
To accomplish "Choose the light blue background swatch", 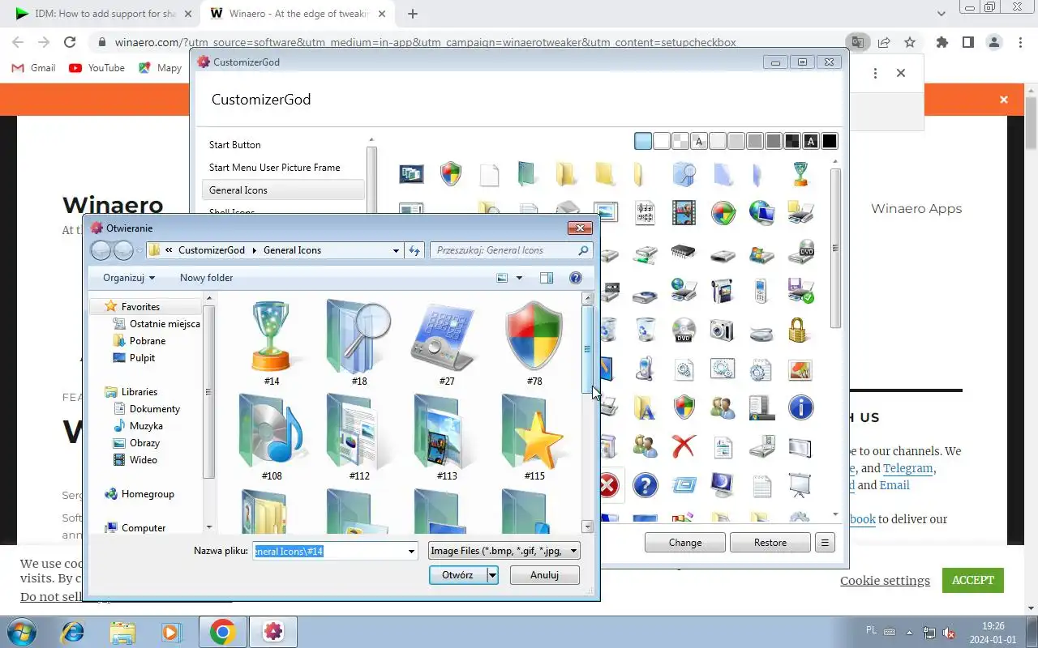I will pyautogui.click(x=643, y=142).
